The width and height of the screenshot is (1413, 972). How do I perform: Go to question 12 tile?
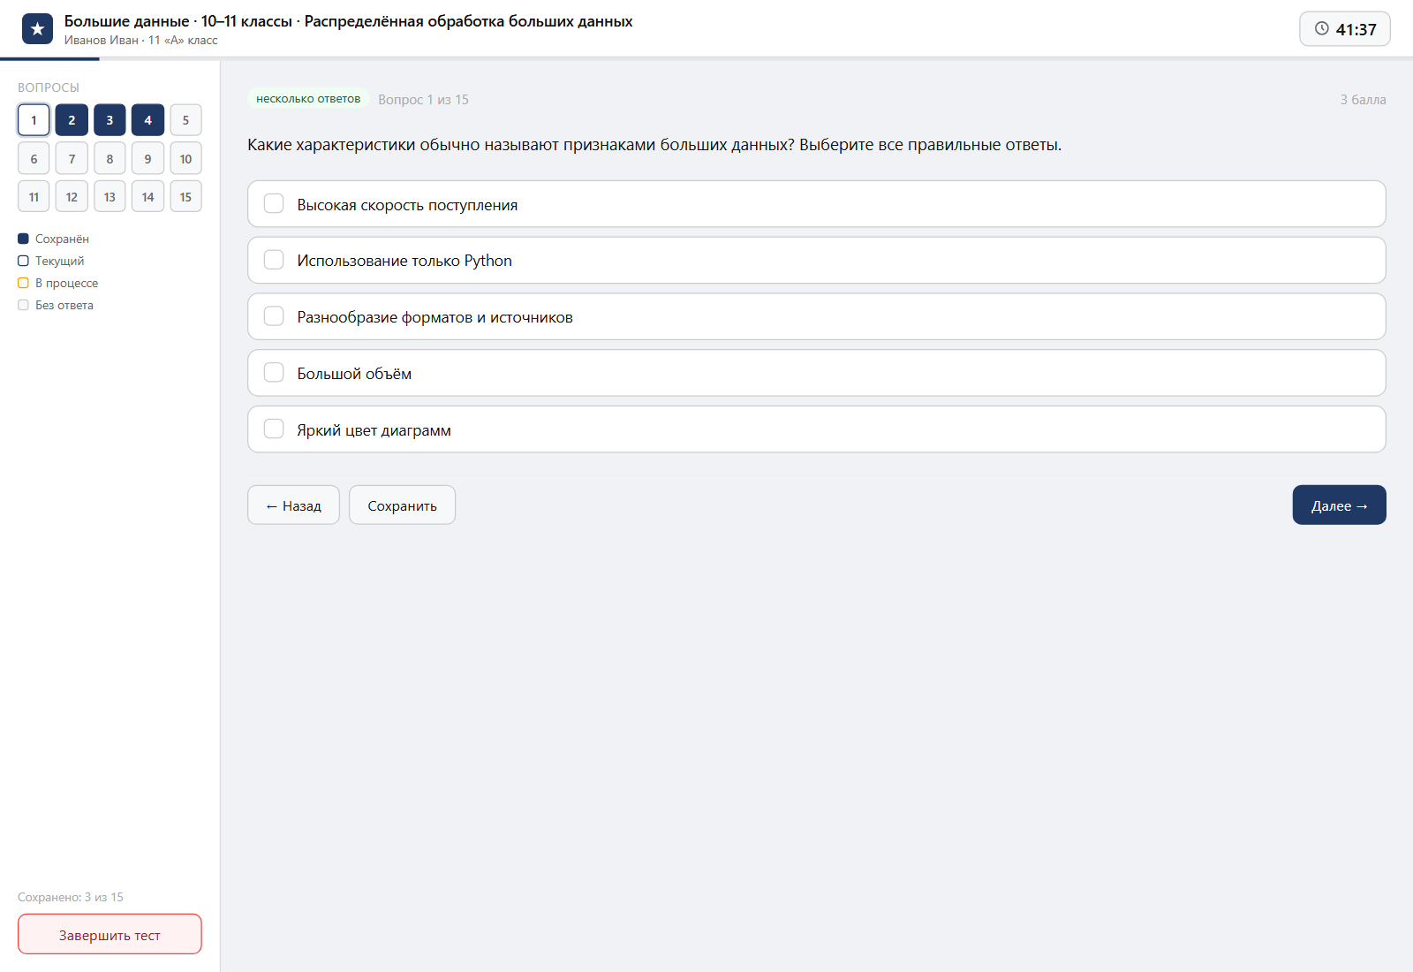[72, 197]
